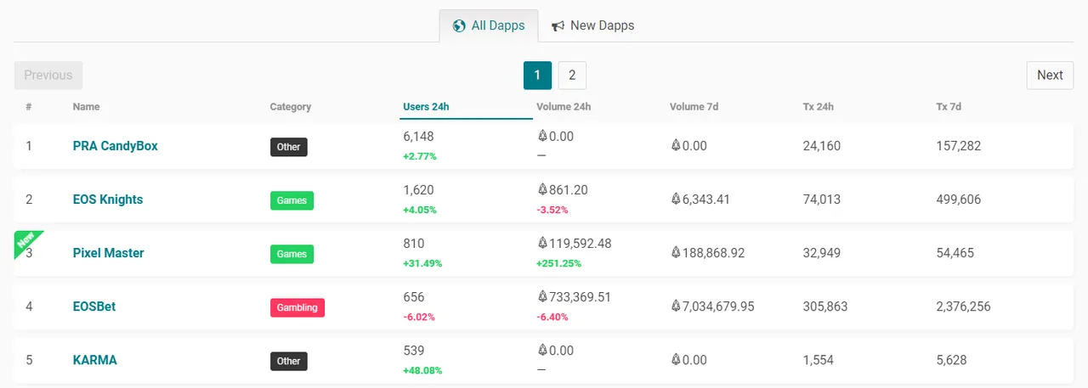Open the KARMA dapp page
1088x388 pixels.
point(95,360)
